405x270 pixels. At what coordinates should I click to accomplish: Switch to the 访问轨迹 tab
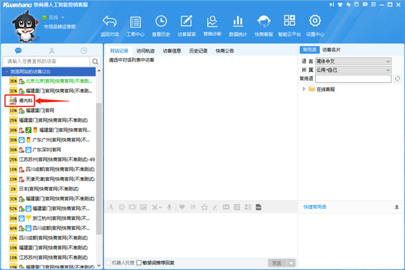pyautogui.click(x=146, y=50)
